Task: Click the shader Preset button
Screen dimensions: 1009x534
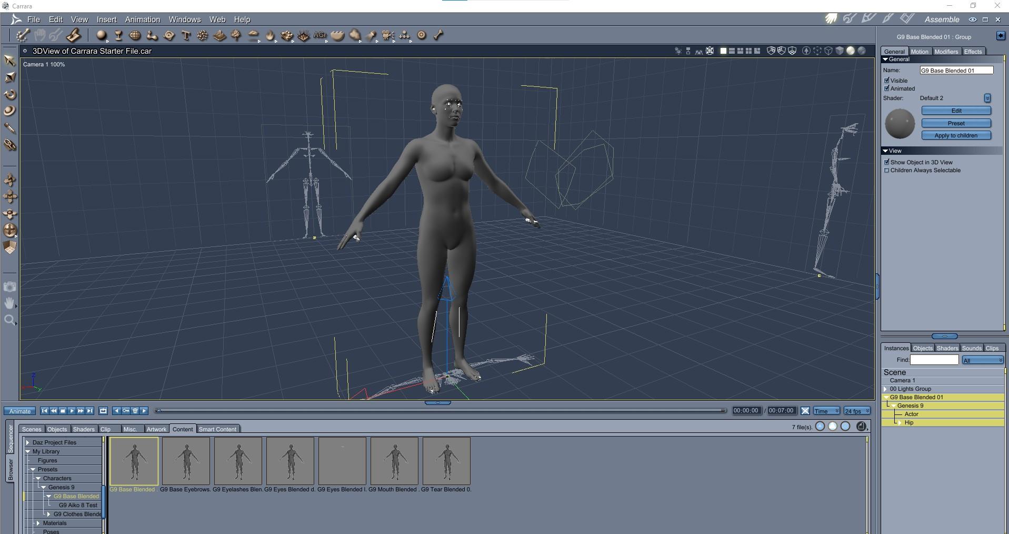Action: pos(956,123)
